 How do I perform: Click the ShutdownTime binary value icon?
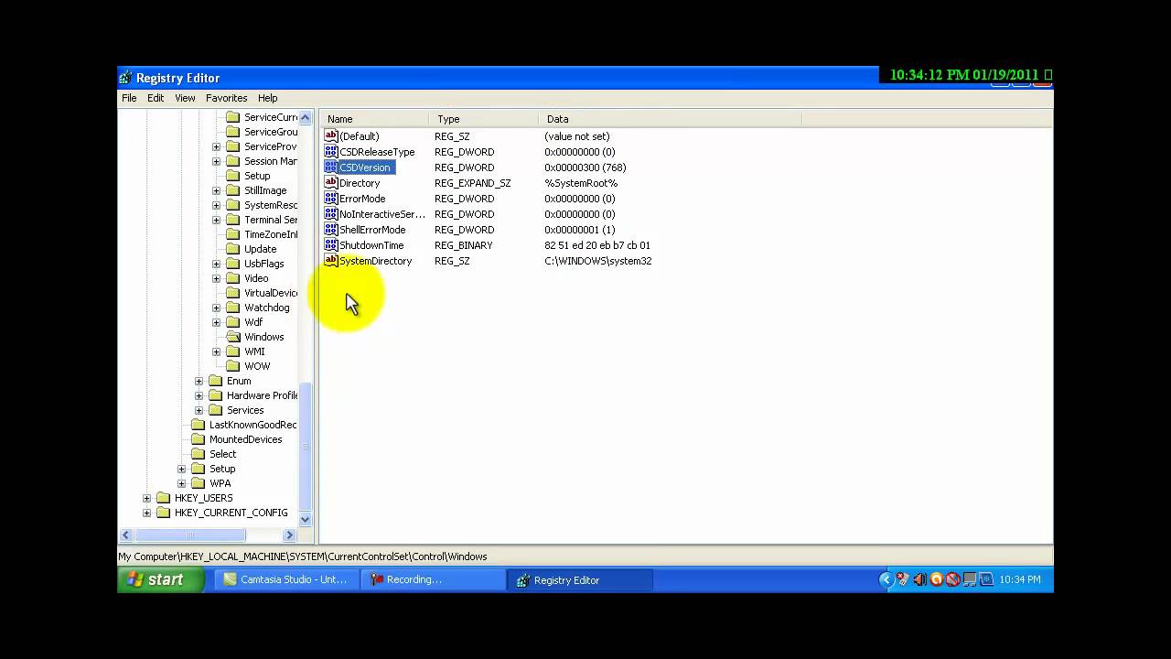(331, 245)
